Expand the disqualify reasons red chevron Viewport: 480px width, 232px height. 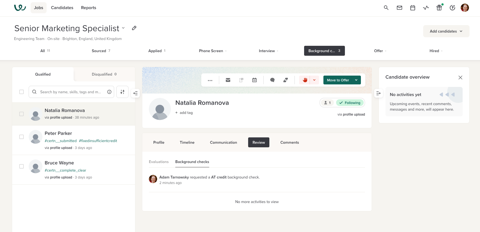pos(314,80)
